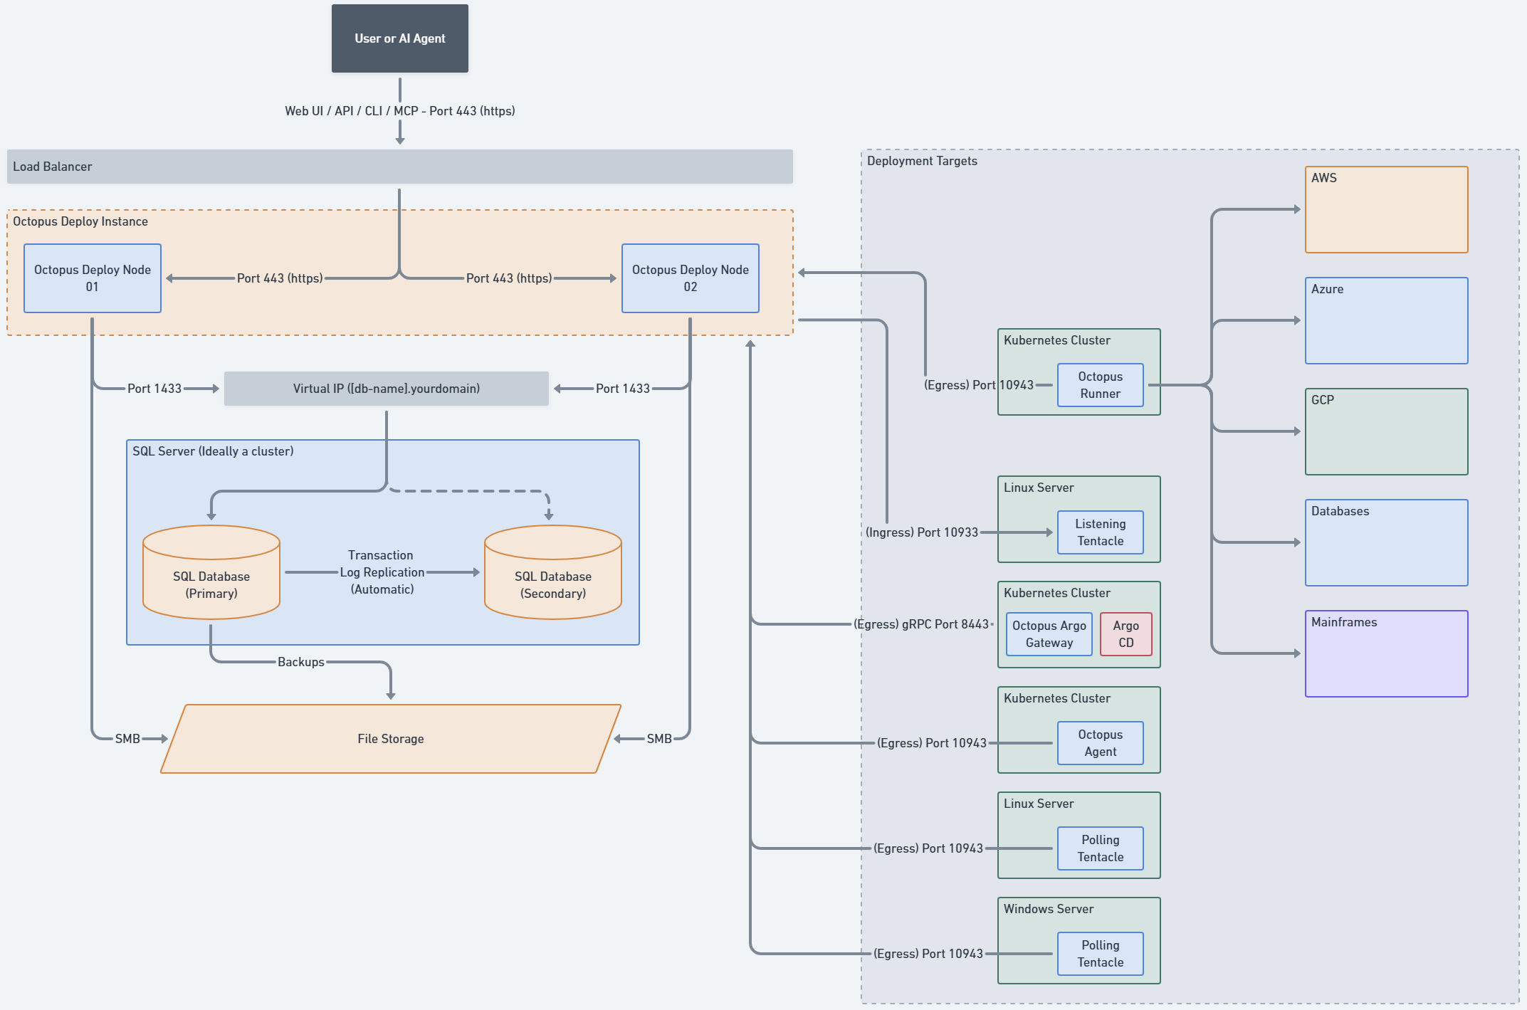Click the Argo CD box
The width and height of the screenshot is (1527, 1010).
(x=1126, y=634)
